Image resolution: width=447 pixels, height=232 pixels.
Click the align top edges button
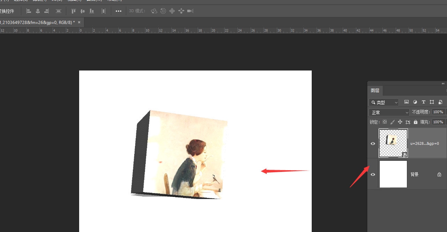click(x=73, y=11)
